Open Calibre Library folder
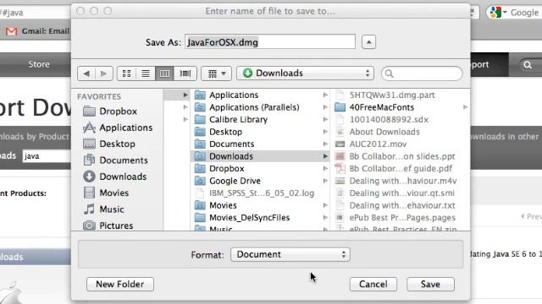 click(260, 120)
